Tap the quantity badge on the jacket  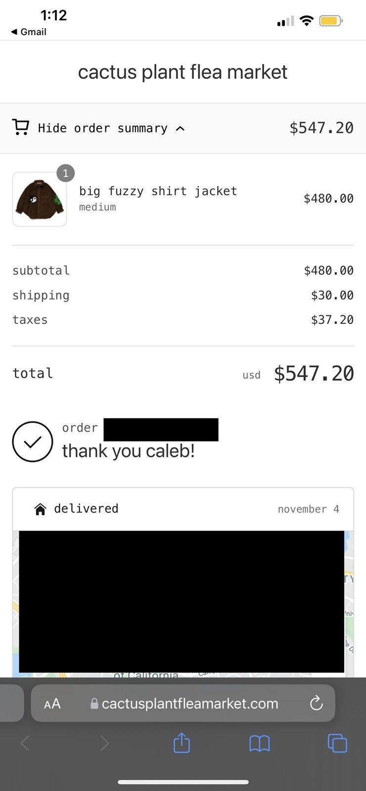[66, 173]
